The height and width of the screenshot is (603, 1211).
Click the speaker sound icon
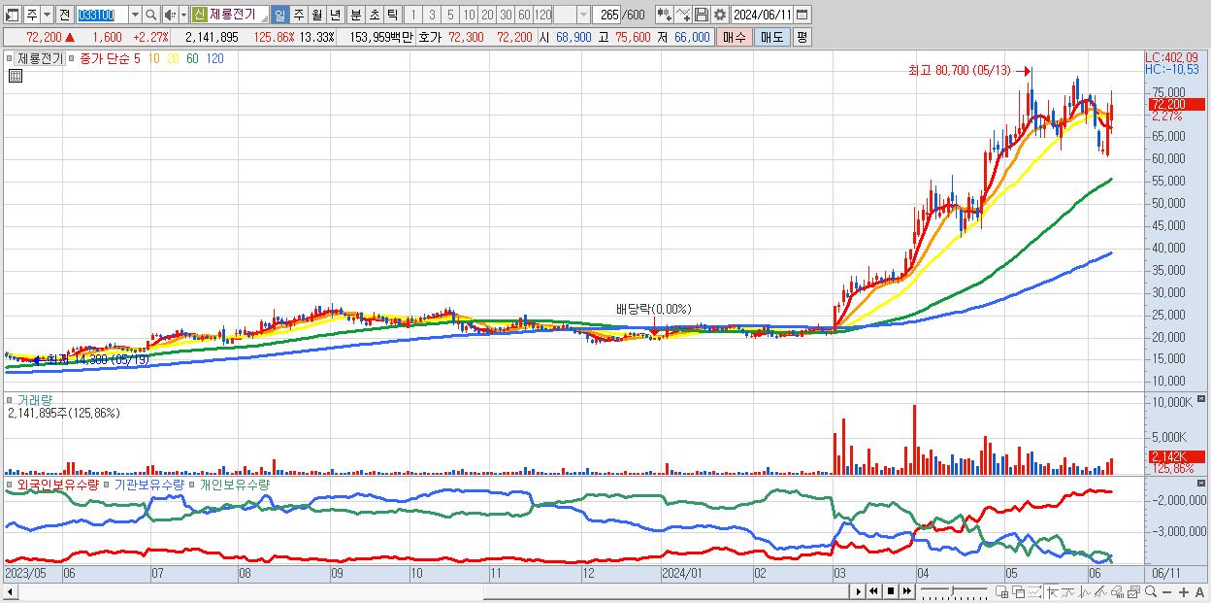tap(170, 15)
